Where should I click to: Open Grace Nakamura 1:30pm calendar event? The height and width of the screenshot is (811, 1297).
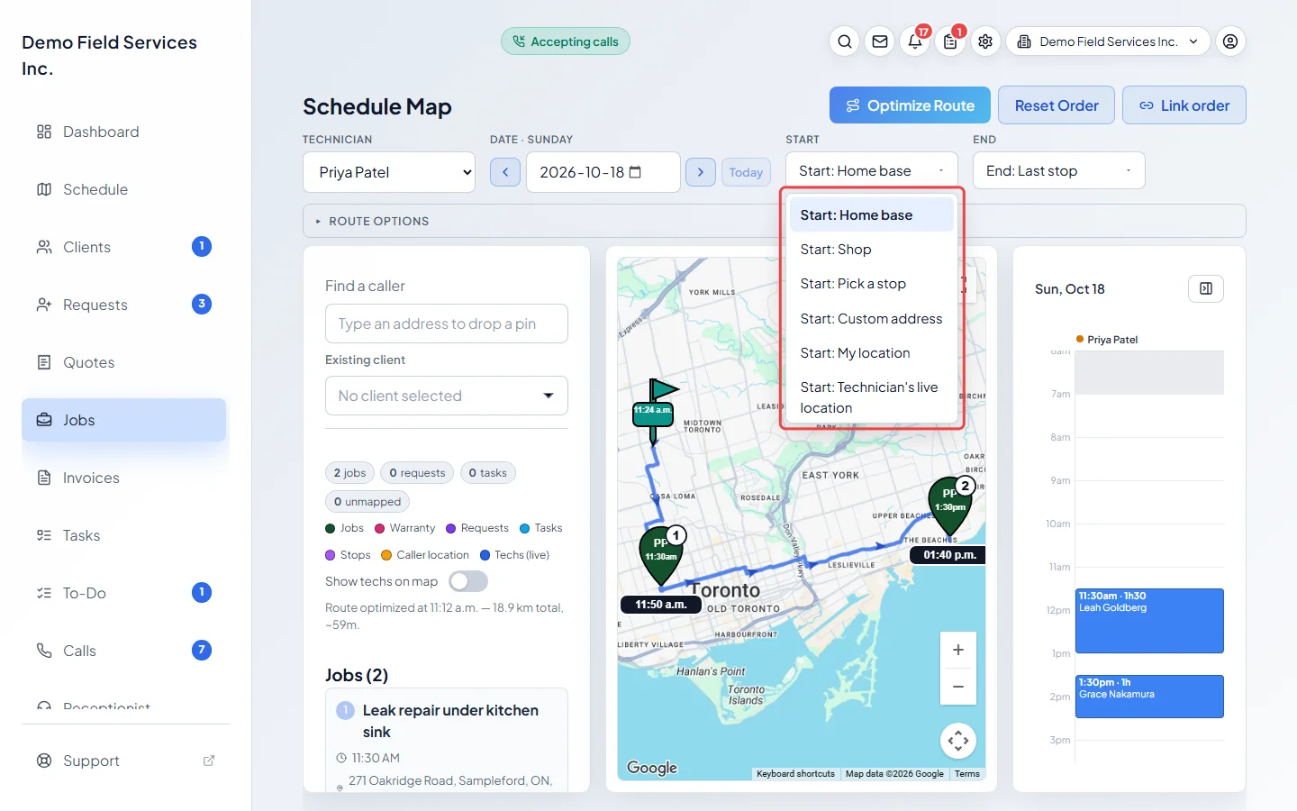point(1149,697)
